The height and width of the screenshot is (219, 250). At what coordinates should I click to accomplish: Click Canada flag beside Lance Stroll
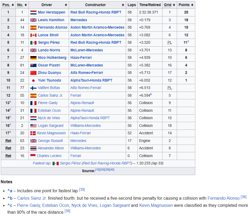click(x=33, y=35)
